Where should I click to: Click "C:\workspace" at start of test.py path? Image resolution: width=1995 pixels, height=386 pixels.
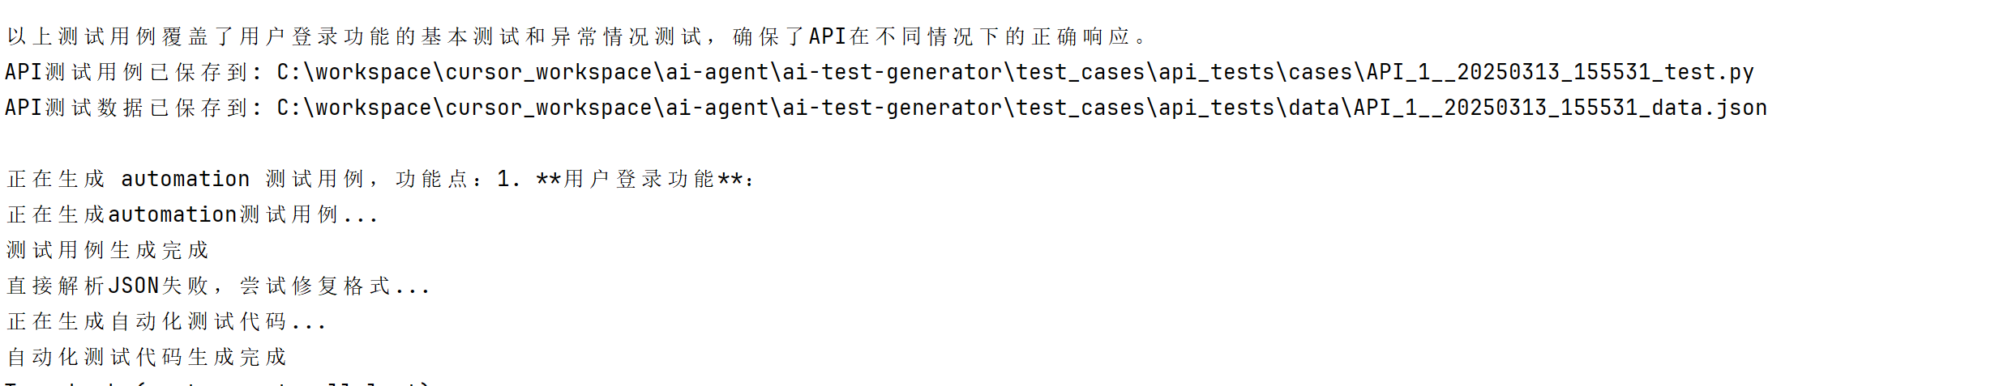[x=353, y=73]
